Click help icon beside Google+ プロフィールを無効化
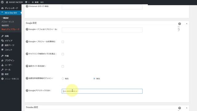Screen dimensions: 197x111 27,42
